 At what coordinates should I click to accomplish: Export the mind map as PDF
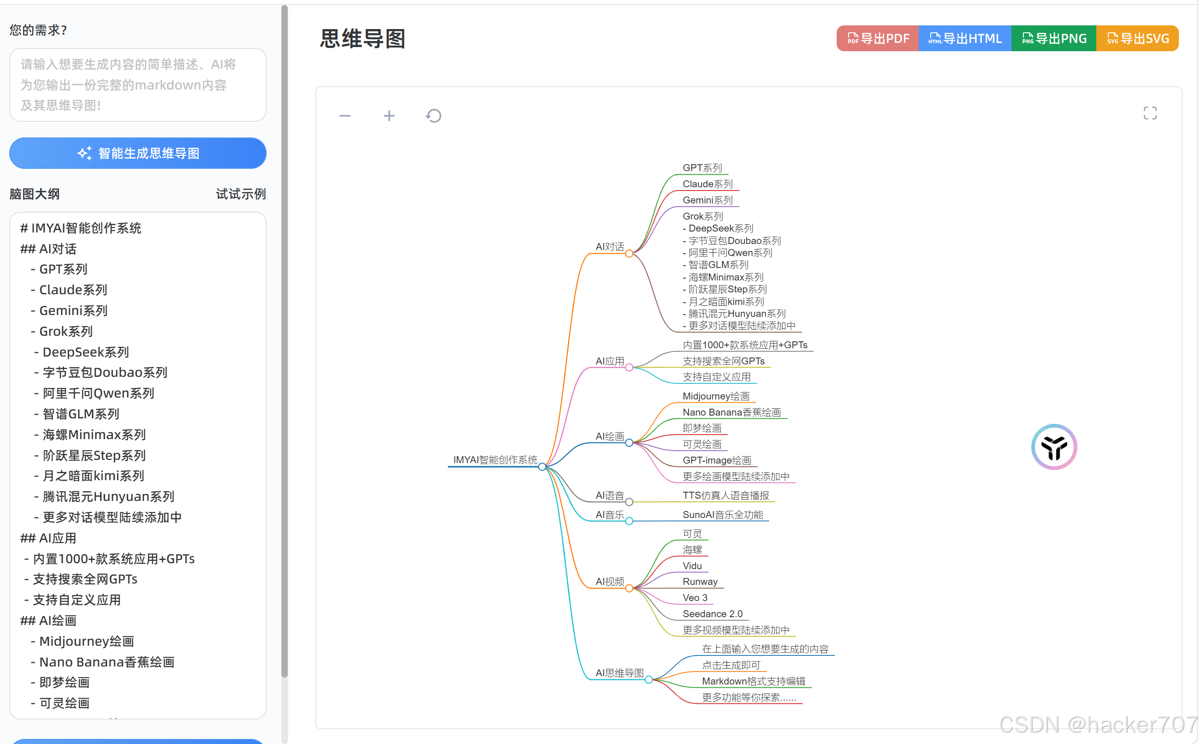pos(878,38)
